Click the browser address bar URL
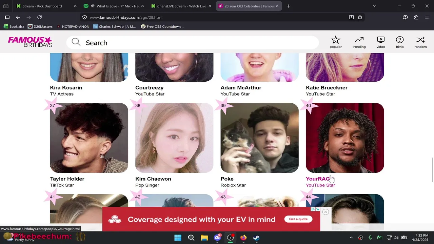The height and width of the screenshot is (244, 434). (126, 17)
